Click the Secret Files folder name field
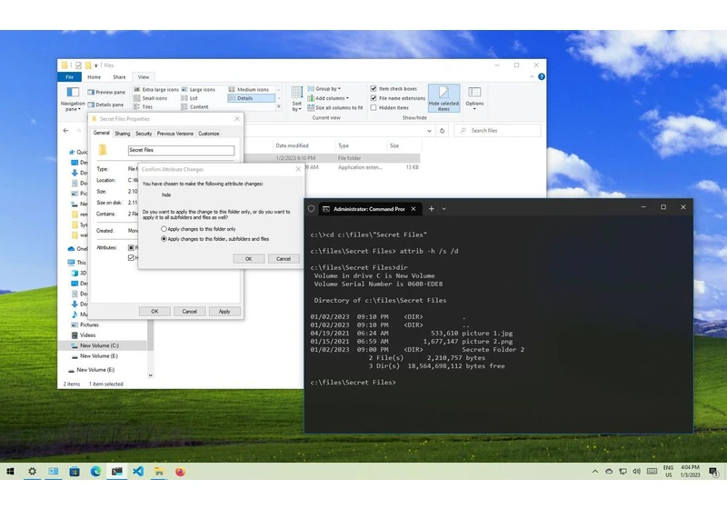Image resolution: width=727 pixels, height=509 pixels. [x=181, y=150]
